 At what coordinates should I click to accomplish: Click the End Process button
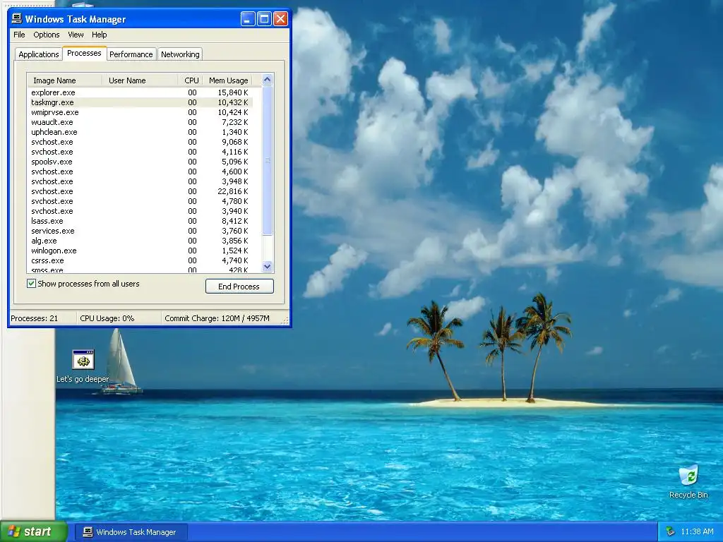tap(239, 287)
